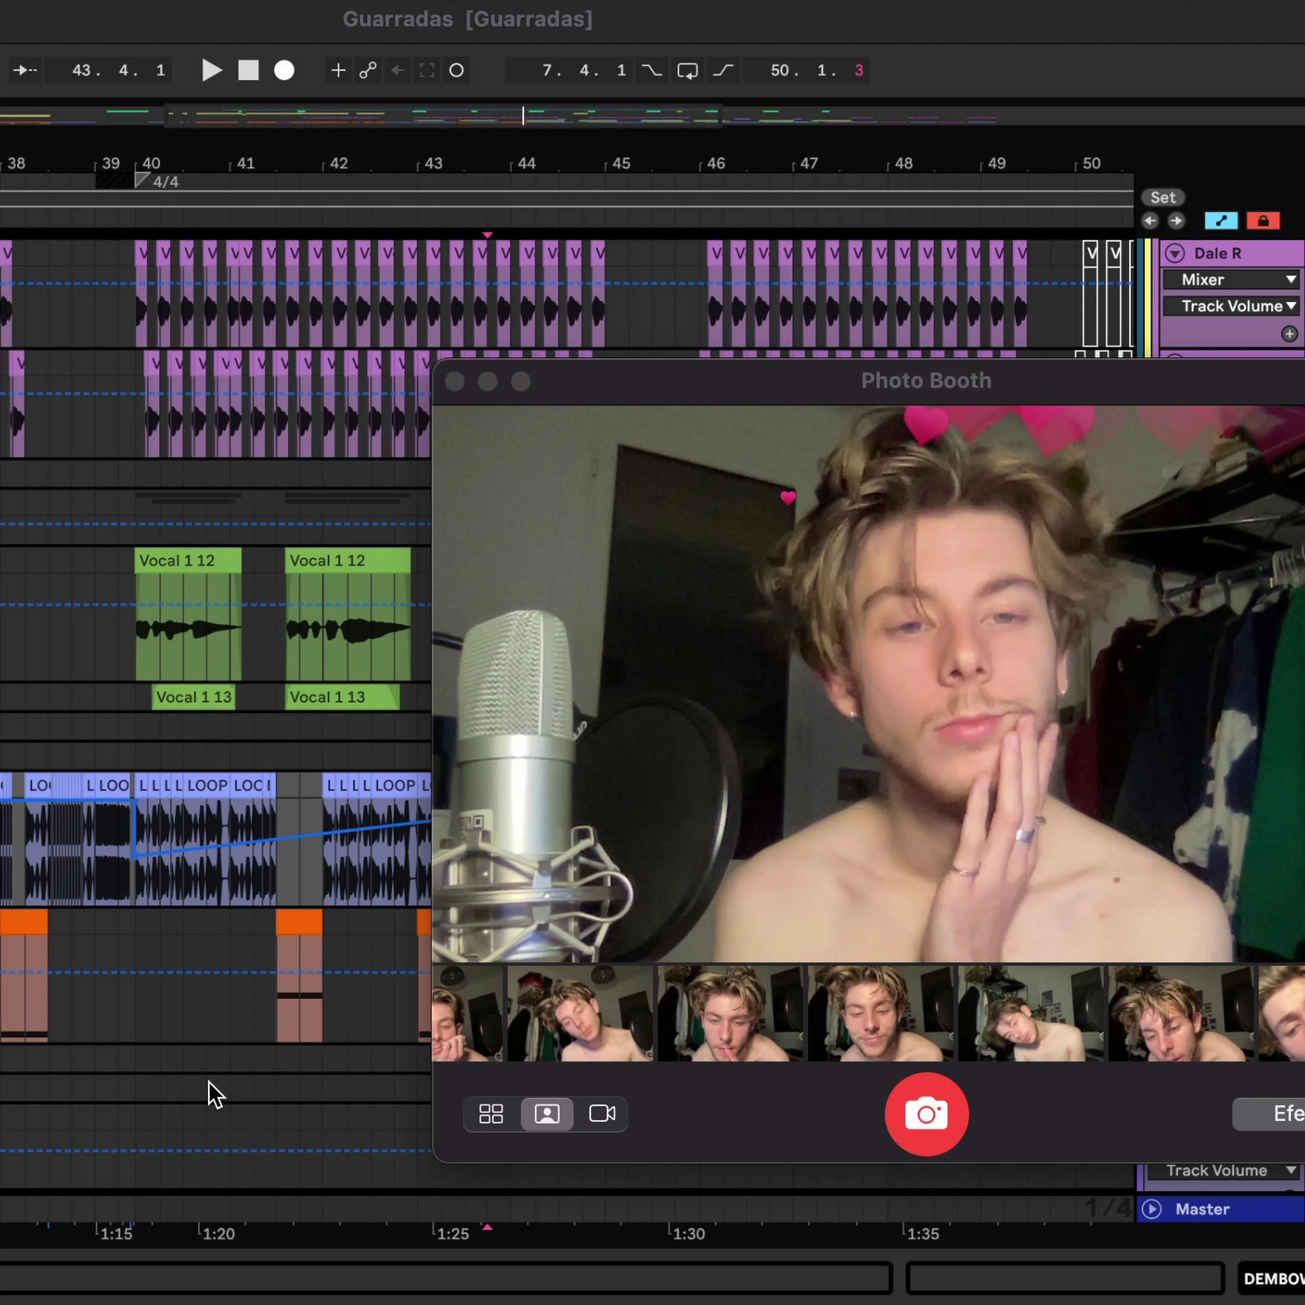Click the MIDI Arrangement Overdub plus icon

pyautogui.click(x=338, y=70)
